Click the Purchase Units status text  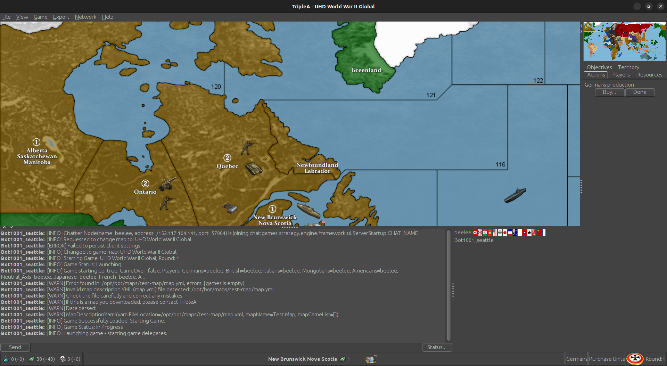[607, 359]
